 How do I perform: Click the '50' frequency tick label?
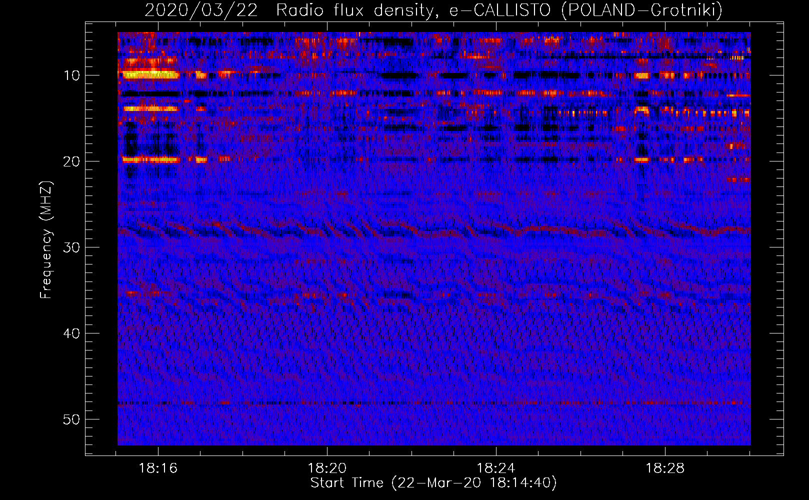(x=72, y=419)
